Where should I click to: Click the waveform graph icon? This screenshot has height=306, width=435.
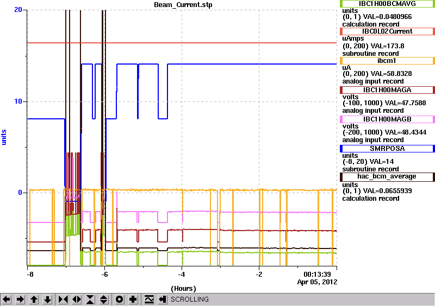[x=149, y=299]
